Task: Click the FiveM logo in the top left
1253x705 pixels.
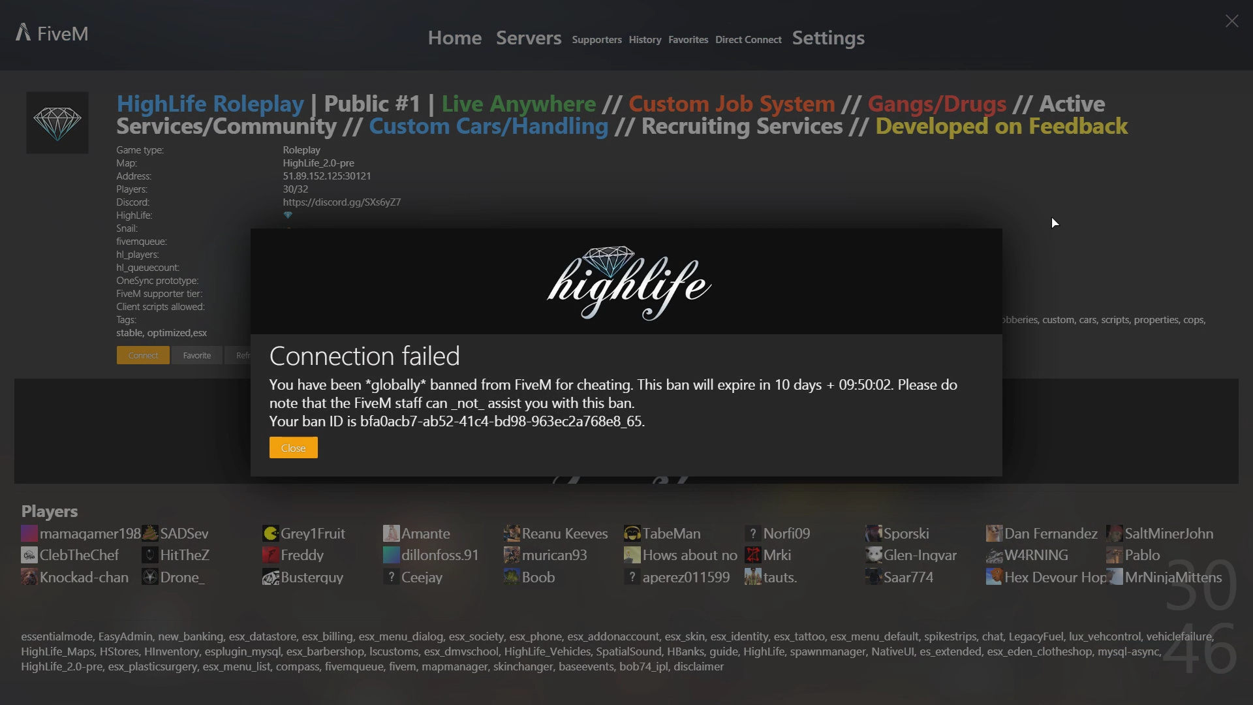Action: click(x=51, y=33)
